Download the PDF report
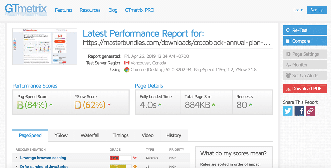Screen dimensions: 331x168 [x=305, y=89]
